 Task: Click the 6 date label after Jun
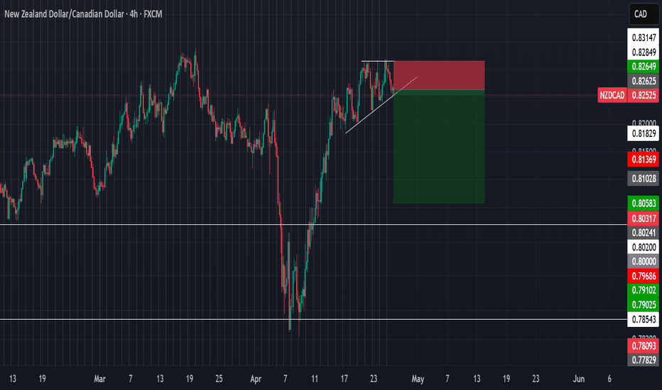point(609,379)
